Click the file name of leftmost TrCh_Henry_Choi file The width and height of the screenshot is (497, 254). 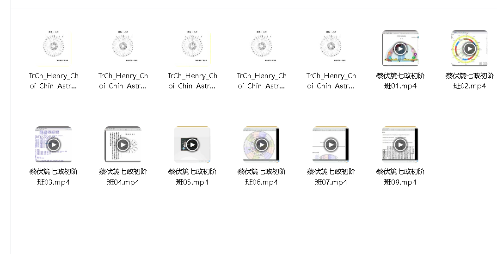[x=54, y=81]
